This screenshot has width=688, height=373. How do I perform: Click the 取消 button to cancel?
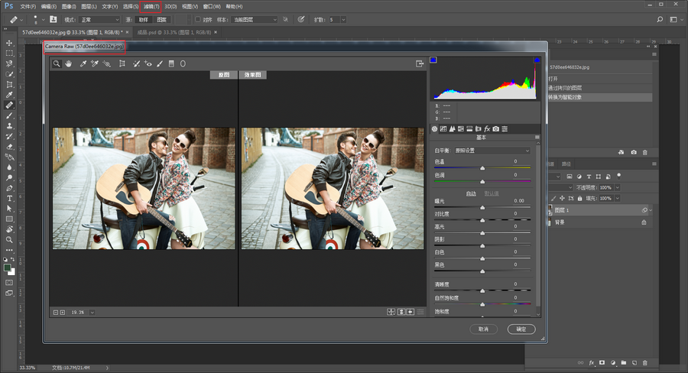483,329
